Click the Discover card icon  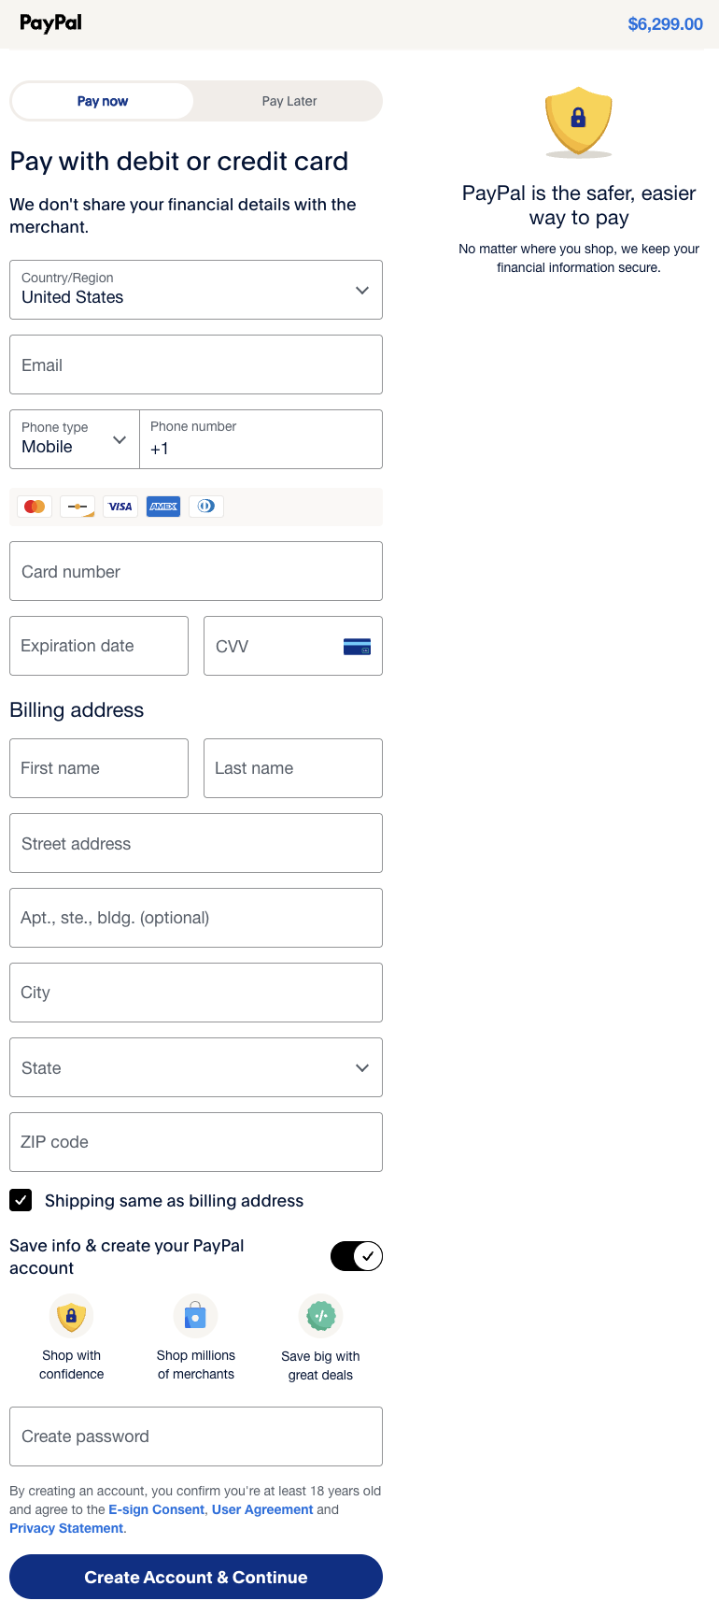78,506
